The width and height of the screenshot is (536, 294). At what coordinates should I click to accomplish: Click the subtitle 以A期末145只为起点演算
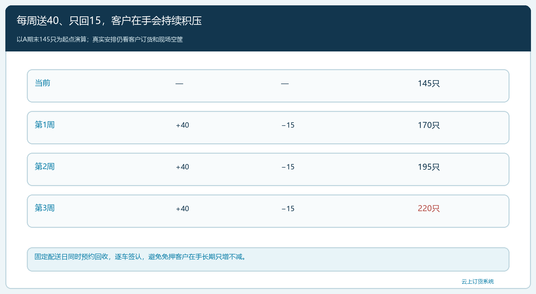tap(52, 39)
